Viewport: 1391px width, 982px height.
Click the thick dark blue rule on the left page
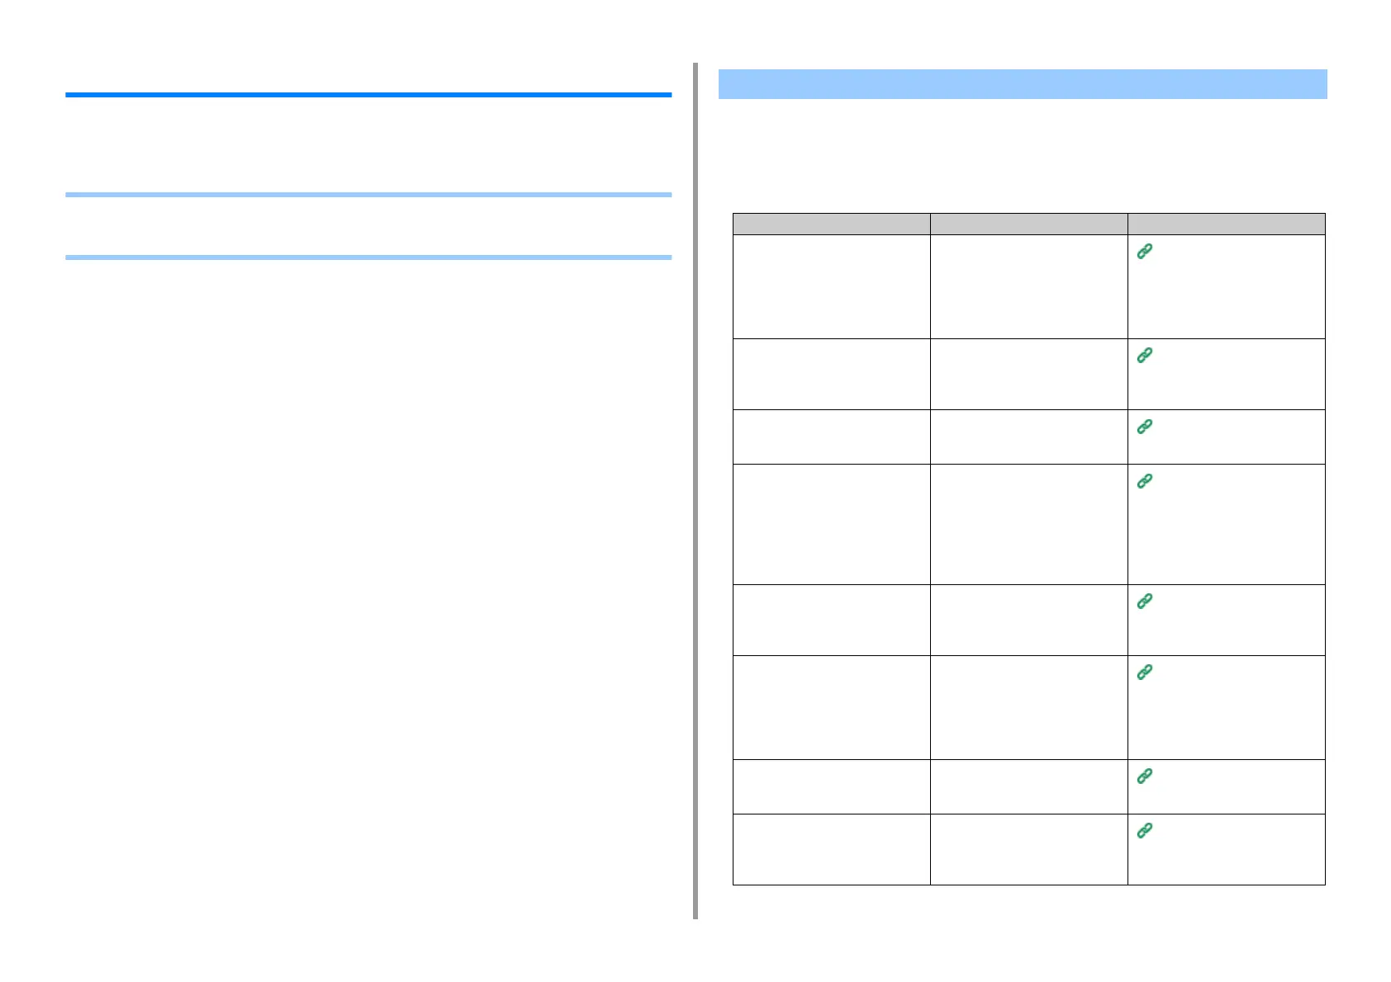point(368,95)
